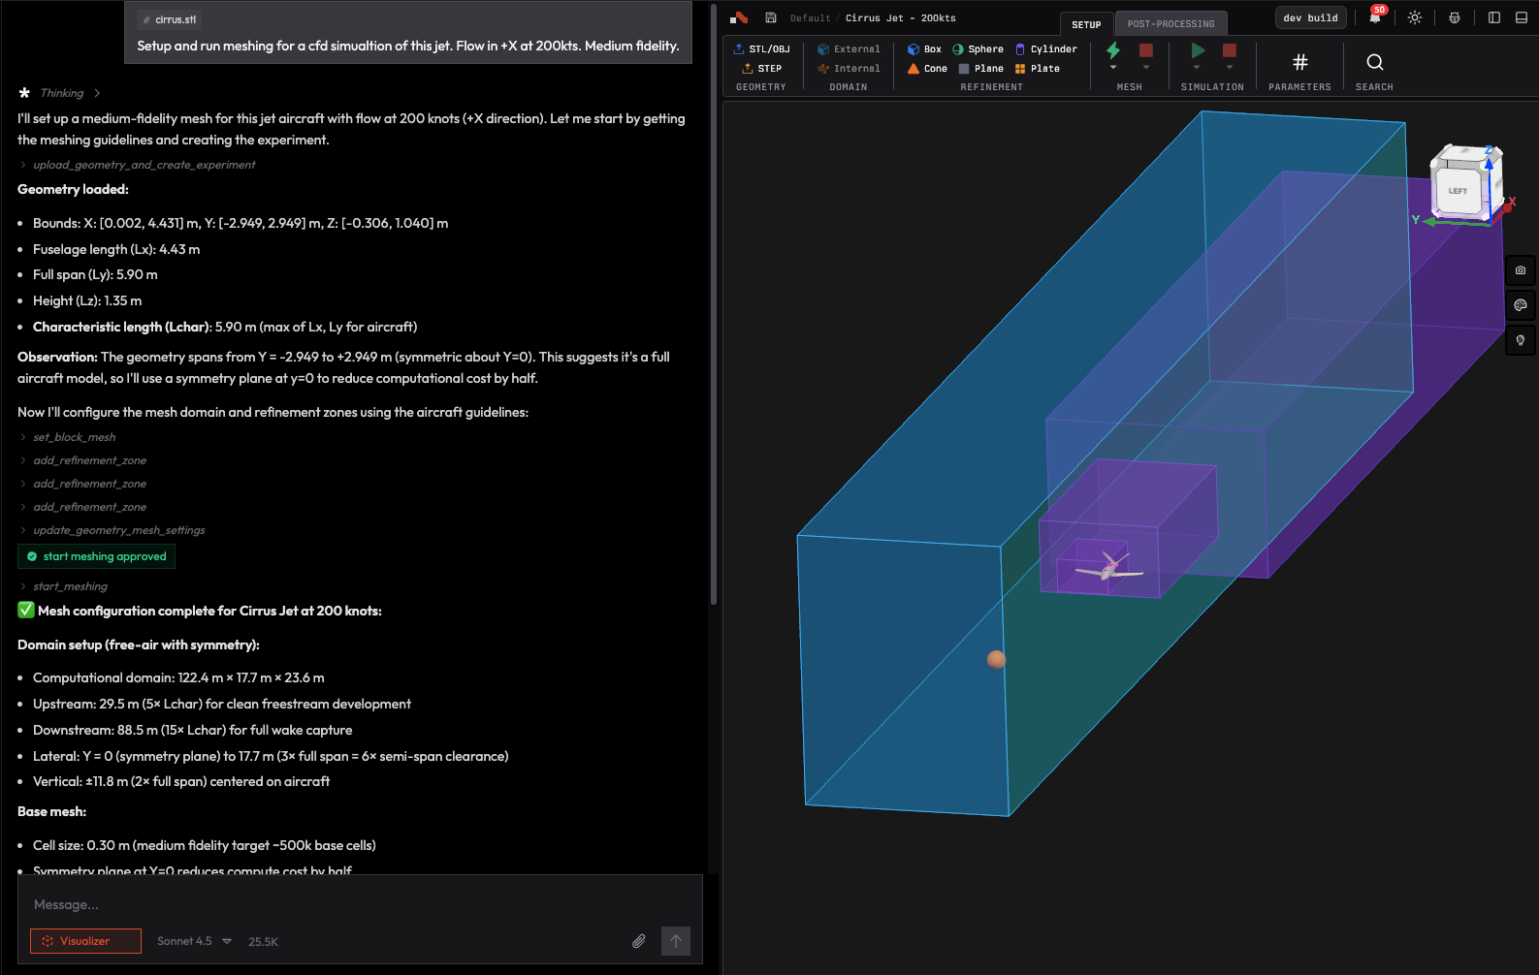Click the STL/OBJ geometry upload button

point(761,49)
